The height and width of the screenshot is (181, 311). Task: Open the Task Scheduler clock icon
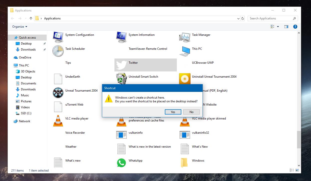[58, 51]
